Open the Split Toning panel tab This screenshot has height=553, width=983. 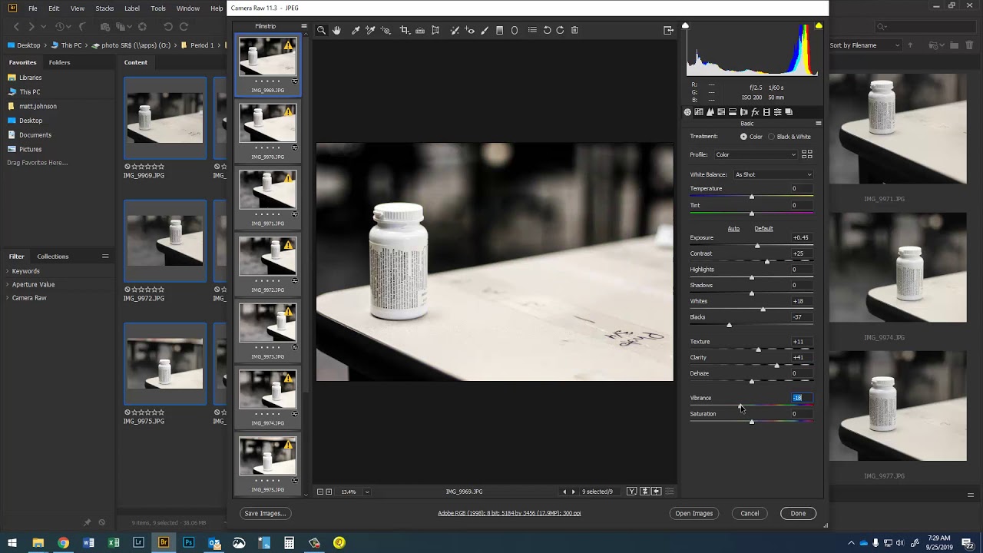[733, 112]
